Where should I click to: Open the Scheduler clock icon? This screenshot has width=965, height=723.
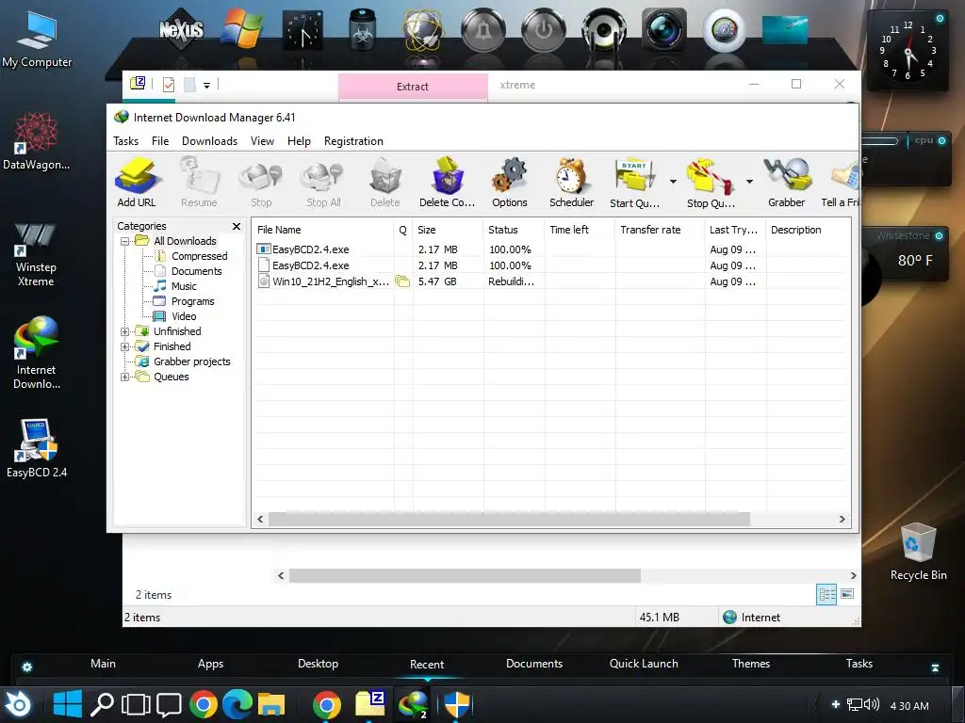tap(572, 182)
